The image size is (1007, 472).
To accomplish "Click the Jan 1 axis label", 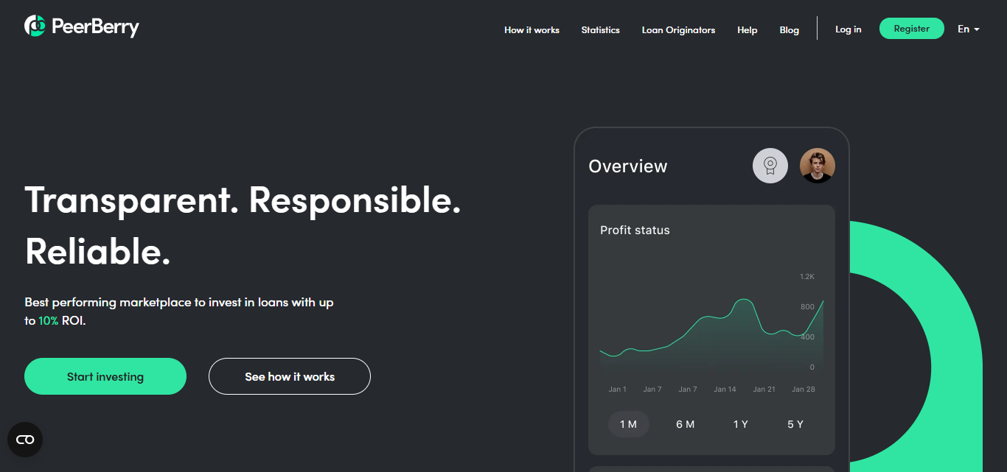I will [x=618, y=389].
